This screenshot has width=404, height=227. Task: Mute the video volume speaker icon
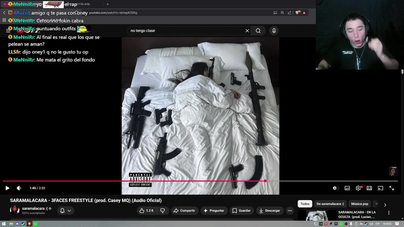pyautogui.click(x=19, y=188)
